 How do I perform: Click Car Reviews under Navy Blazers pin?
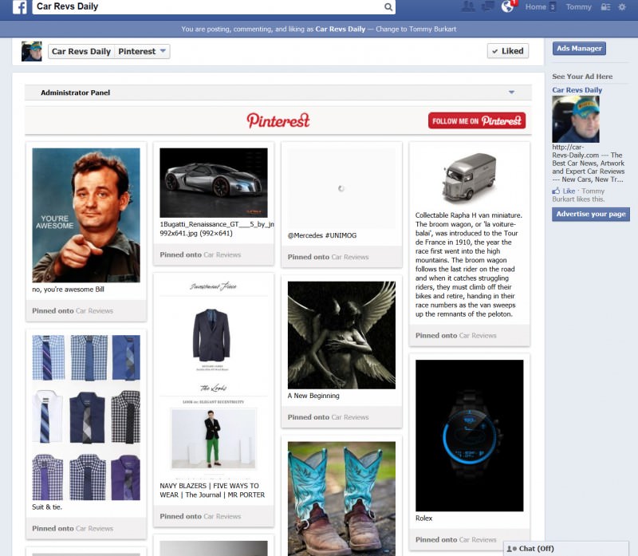(223, 516)
